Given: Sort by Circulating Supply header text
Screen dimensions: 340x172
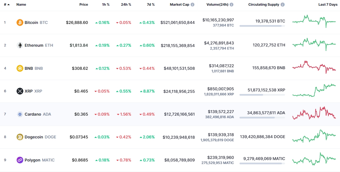Looking at the screenshot, I should pos(264,5).
